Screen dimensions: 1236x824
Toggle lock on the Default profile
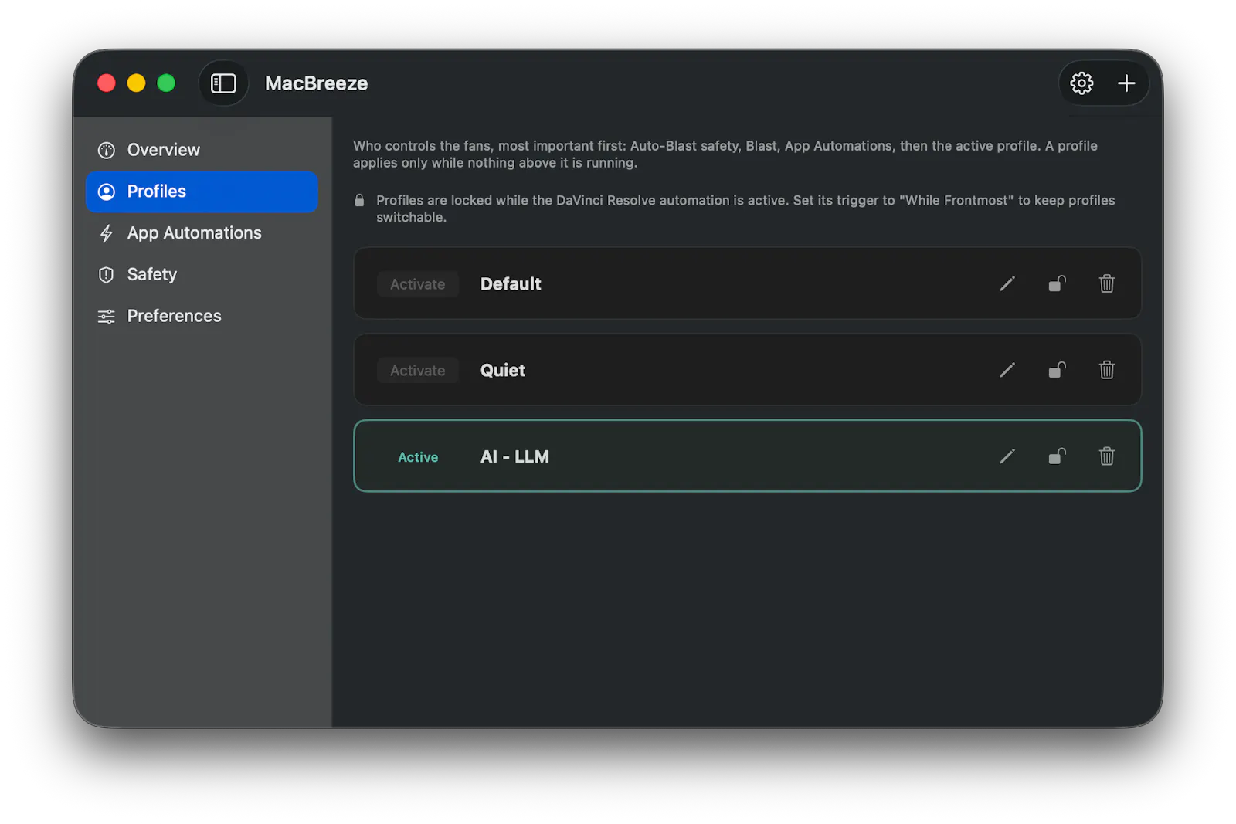pos(1057,284)
